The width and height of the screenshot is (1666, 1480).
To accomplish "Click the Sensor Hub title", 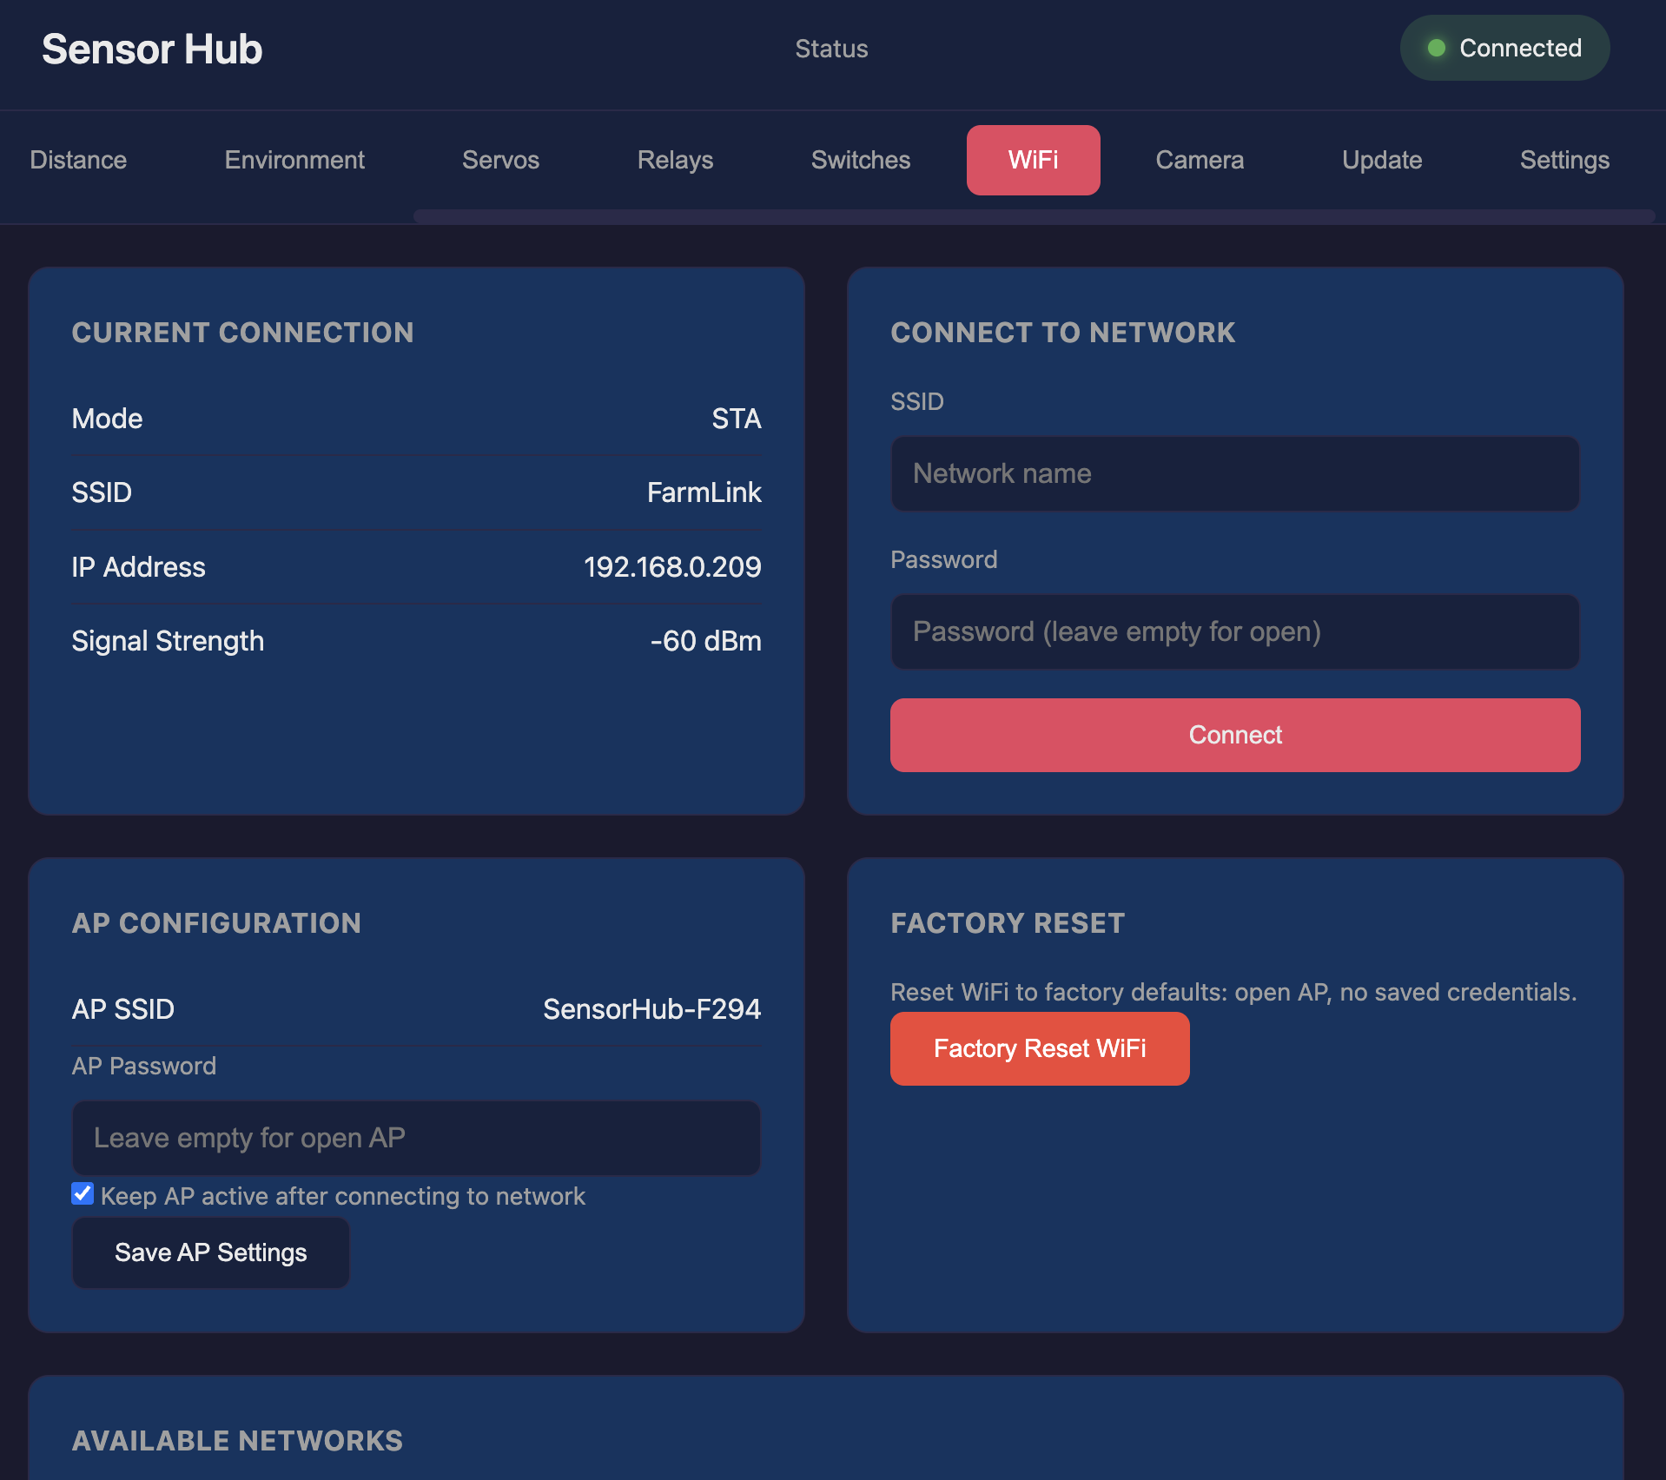I will click(152, 50).
